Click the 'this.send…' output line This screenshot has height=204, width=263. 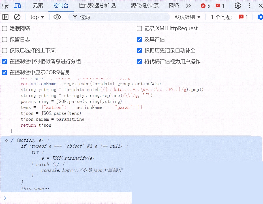[35, 188]
